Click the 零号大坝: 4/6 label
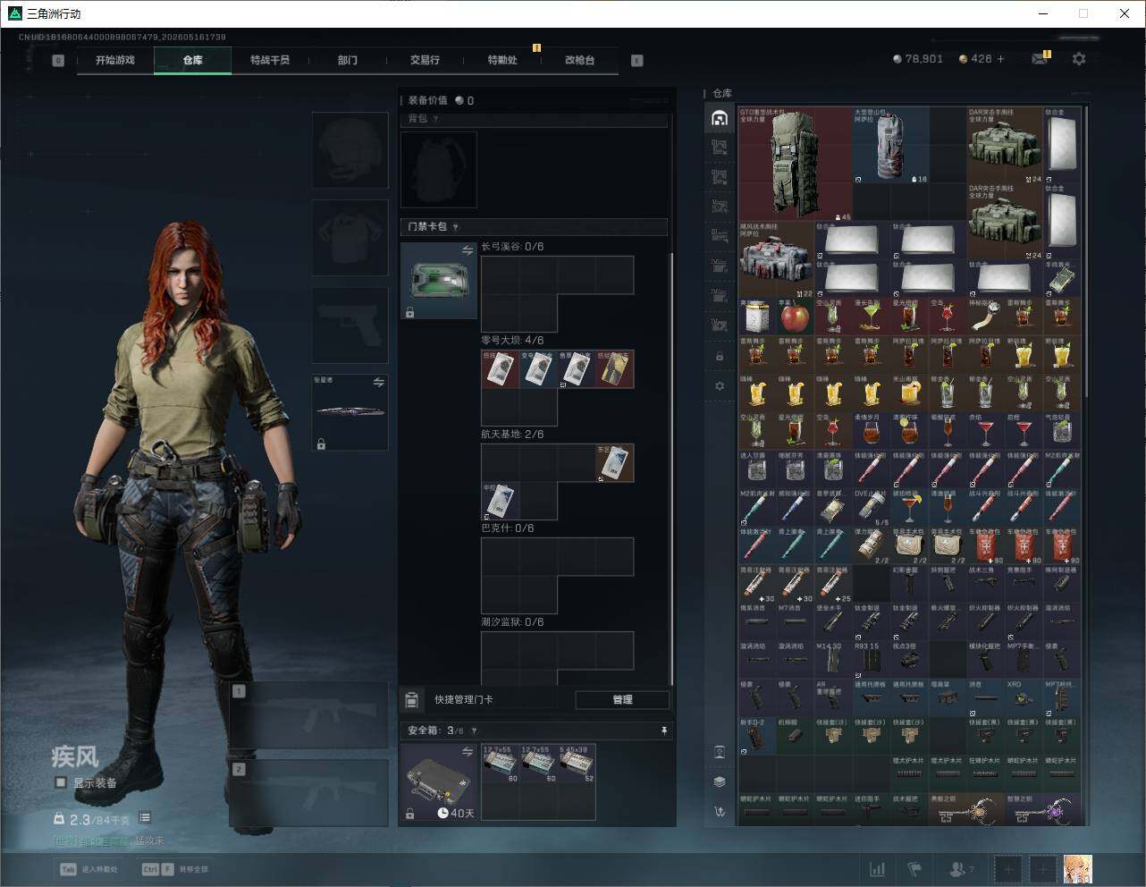Viewport: 1146px width, 887px height. (512, 341)
